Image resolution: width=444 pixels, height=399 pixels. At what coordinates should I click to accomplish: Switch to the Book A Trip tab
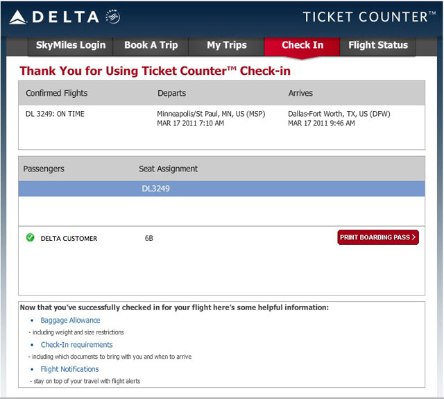[x=151, y=45]
